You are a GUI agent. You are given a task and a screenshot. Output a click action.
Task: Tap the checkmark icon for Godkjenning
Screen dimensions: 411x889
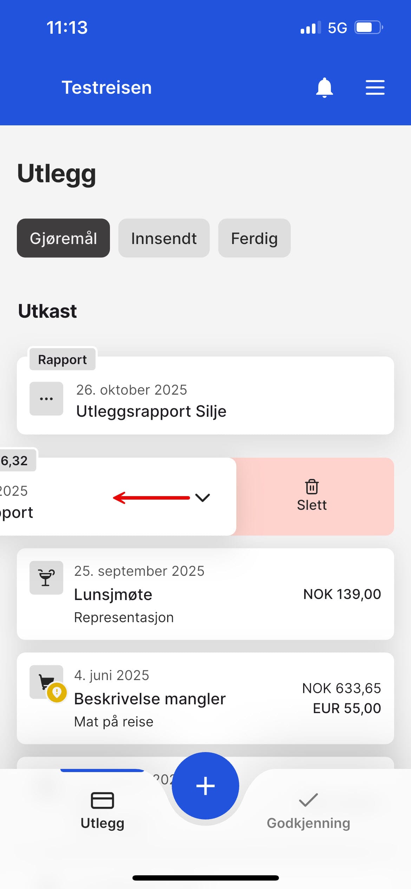coord(308,800)
